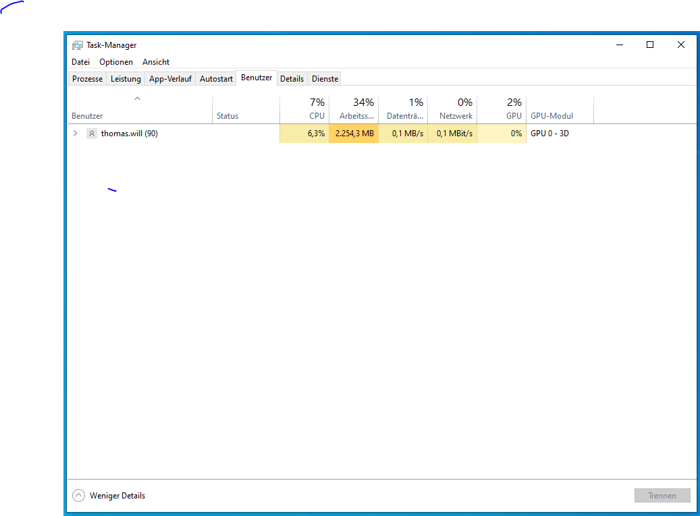Open the Optionen menu

click(116, 62)
